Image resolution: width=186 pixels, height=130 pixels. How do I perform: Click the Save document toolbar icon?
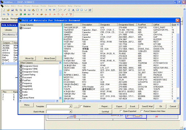pos(12,10)
